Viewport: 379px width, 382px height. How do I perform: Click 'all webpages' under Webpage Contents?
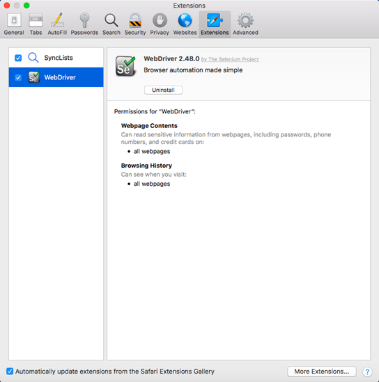pyautogui.click(x=152, y=151)
